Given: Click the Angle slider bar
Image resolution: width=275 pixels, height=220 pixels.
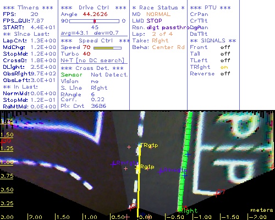Looking at the screenshot, I should tap(94, 21).
